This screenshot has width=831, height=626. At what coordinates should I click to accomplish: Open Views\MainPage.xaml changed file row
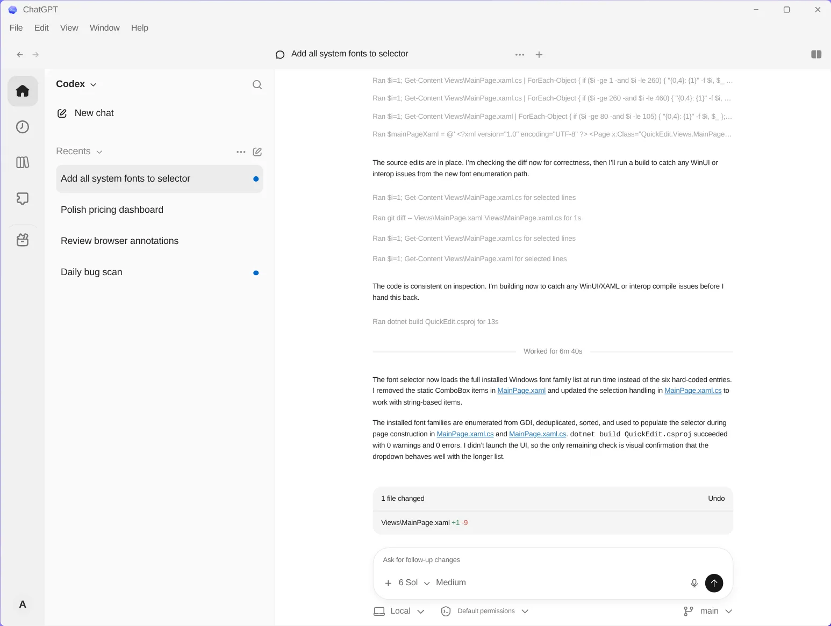(x=553, y=523)
